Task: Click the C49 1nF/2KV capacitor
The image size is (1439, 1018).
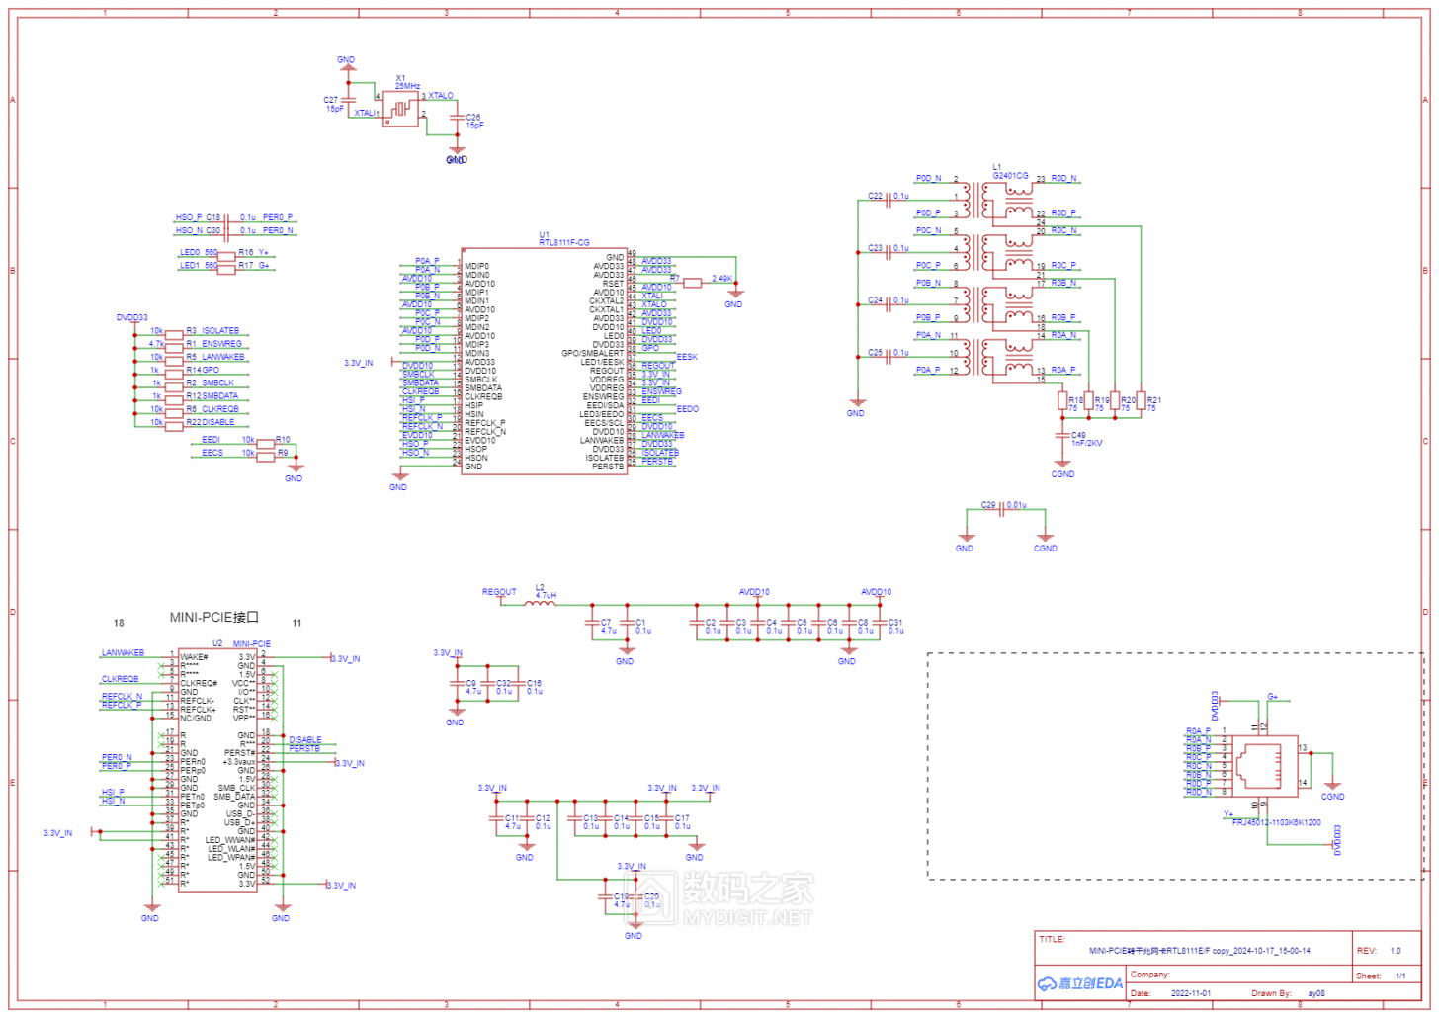Action: click(1063, 435)
